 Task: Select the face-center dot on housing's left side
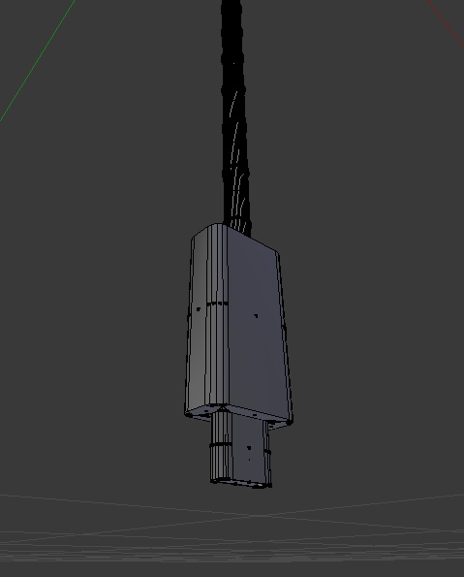pyautogui.click(x=199, y=309)
